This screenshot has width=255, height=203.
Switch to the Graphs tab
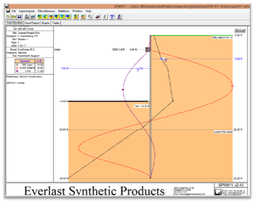coord(46,23)
